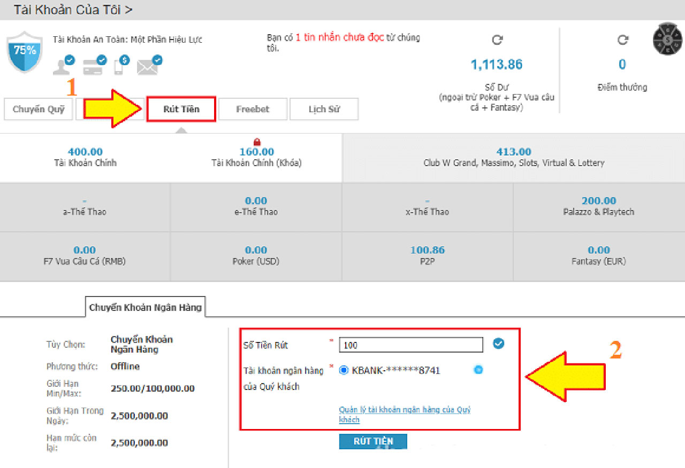This screenshot has height=468, width=685.
Task: Open the Quản lý tài khoản ngân hàng link
Action: click(x=404, y=415)
